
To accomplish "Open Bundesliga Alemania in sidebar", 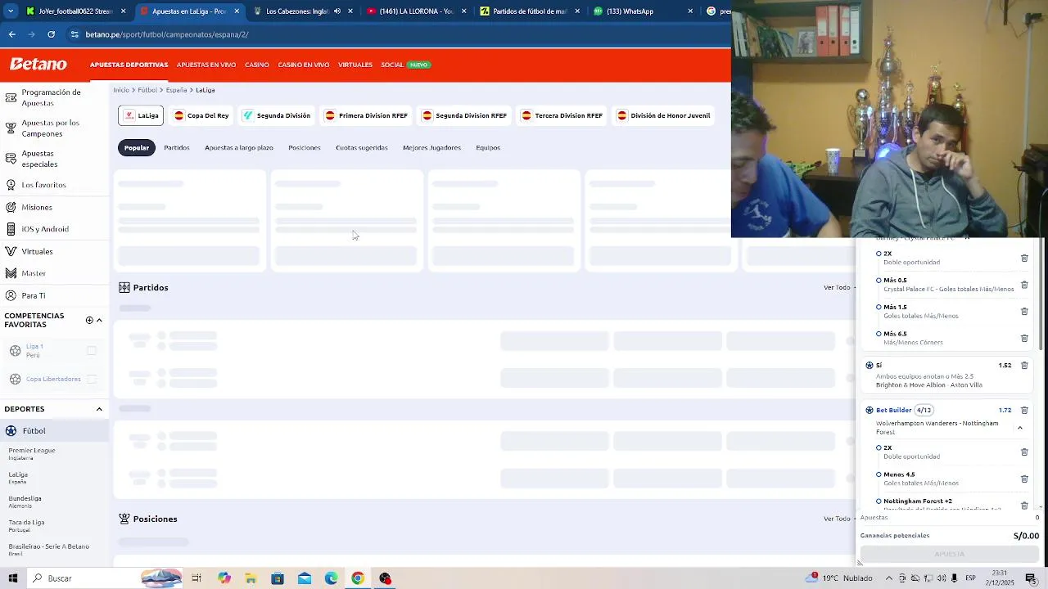I will pos(25,501).
